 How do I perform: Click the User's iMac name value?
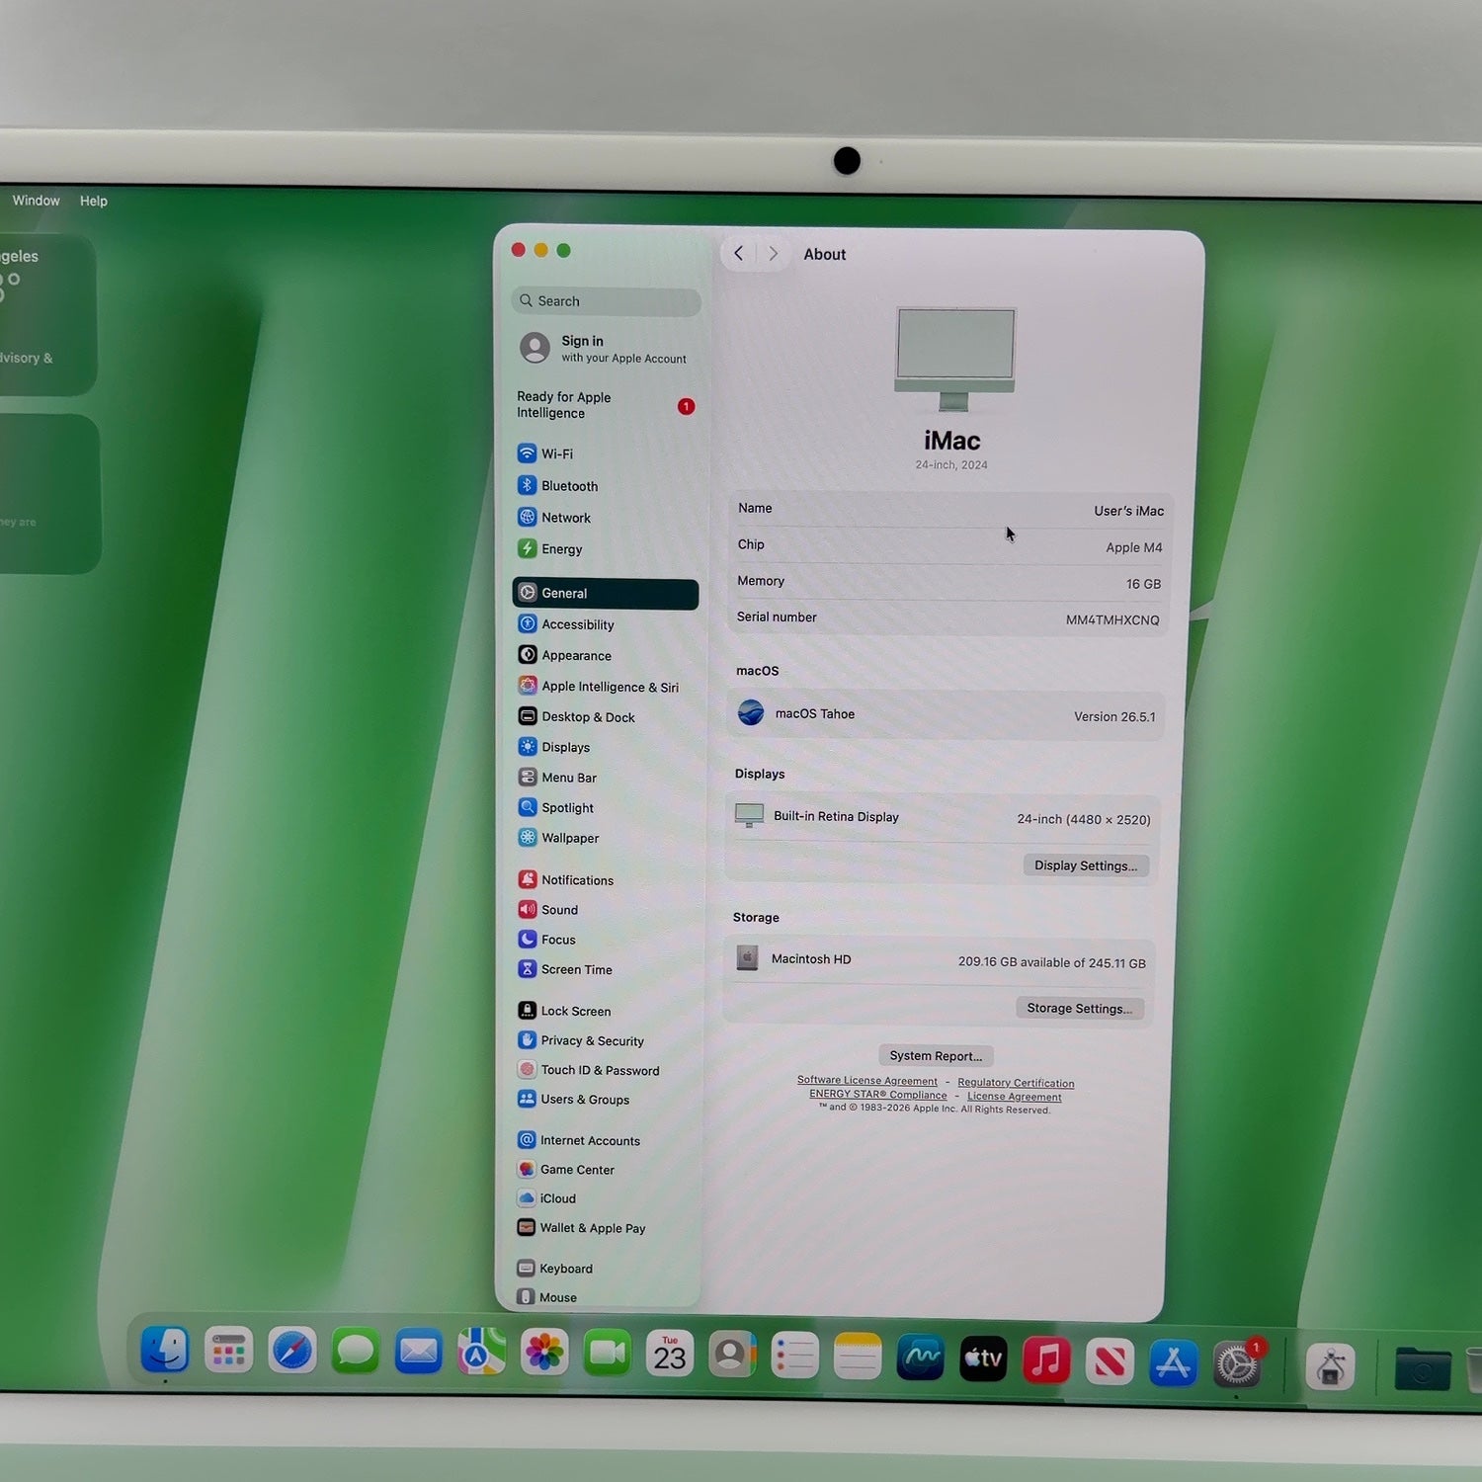tap(1128, 511)
